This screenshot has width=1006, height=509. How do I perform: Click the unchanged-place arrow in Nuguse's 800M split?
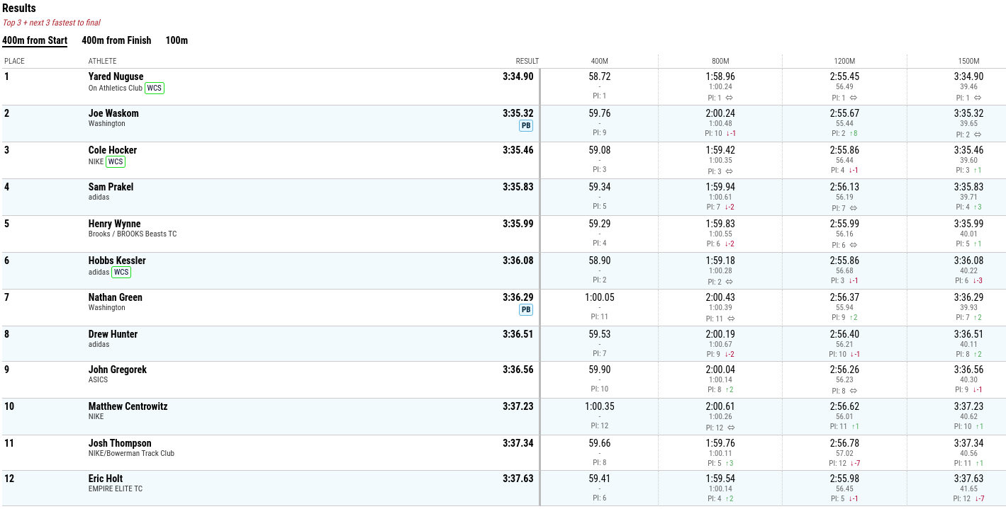[729, 98]
